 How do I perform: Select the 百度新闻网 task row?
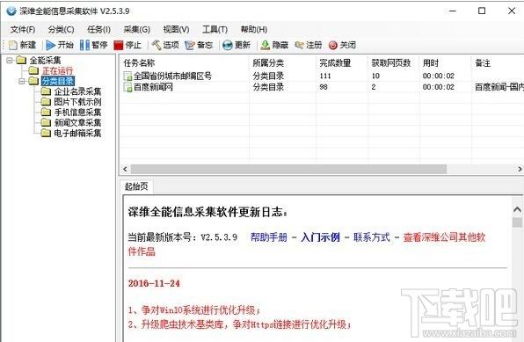point(322,87)
